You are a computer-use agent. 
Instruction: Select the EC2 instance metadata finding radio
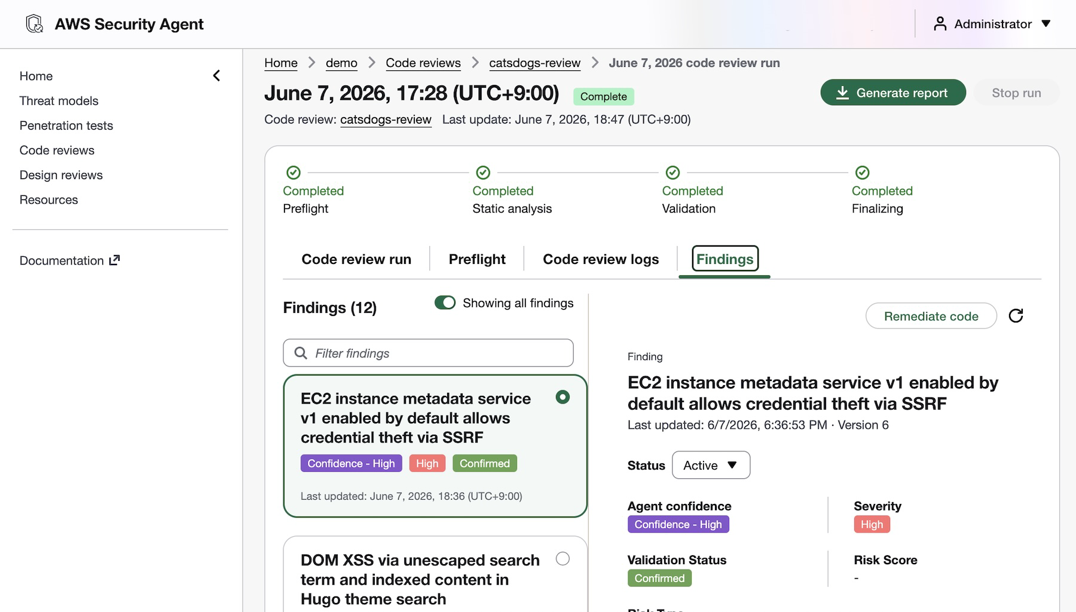(x=563, y=397)
